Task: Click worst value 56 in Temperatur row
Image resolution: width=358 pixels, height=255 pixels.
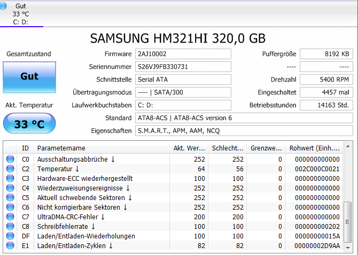Action: click(240, 169)
